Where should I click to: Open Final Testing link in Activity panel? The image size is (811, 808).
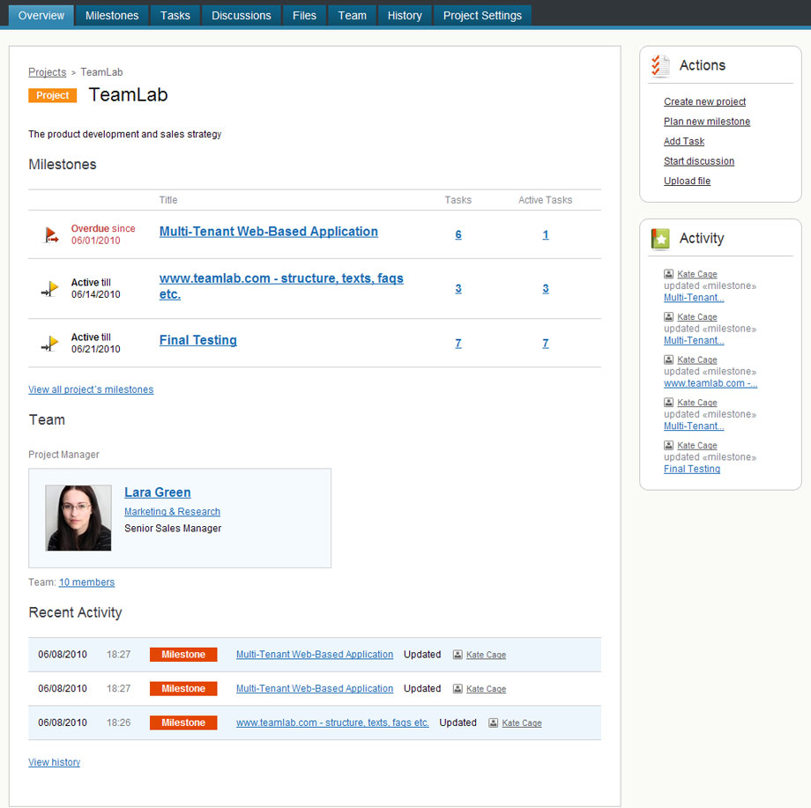pyautogui.click(x=691, y=469)
